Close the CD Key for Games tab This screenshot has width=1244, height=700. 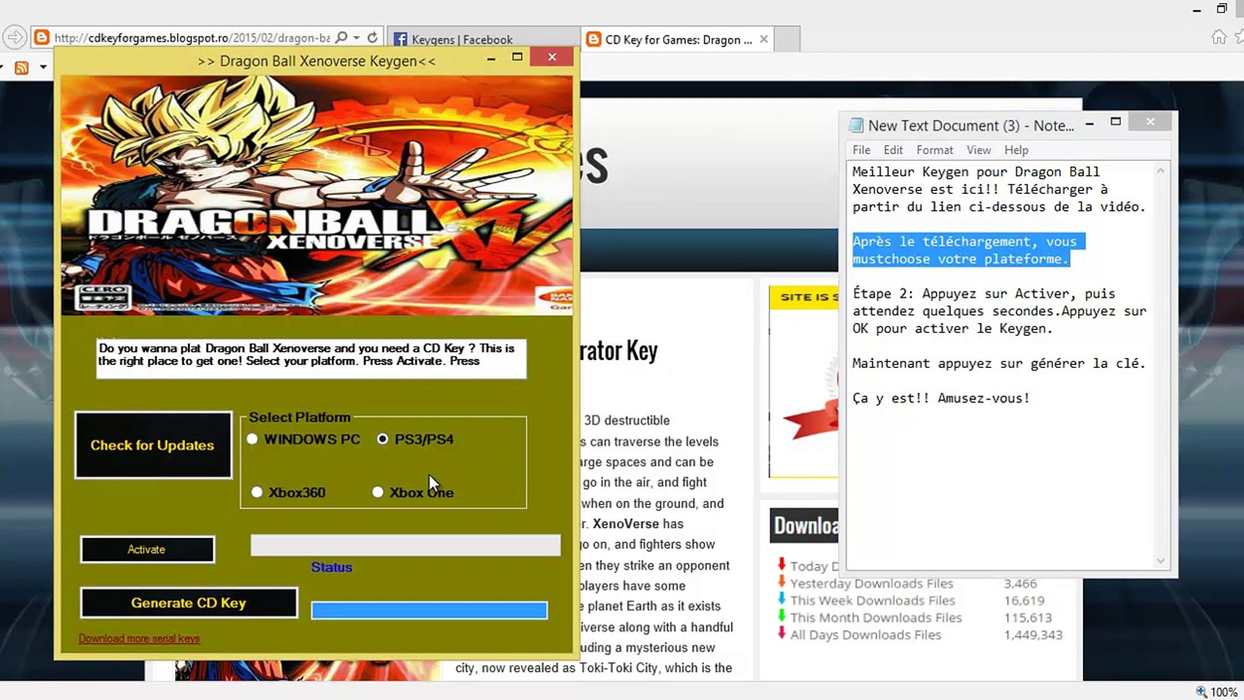(764, 40)
